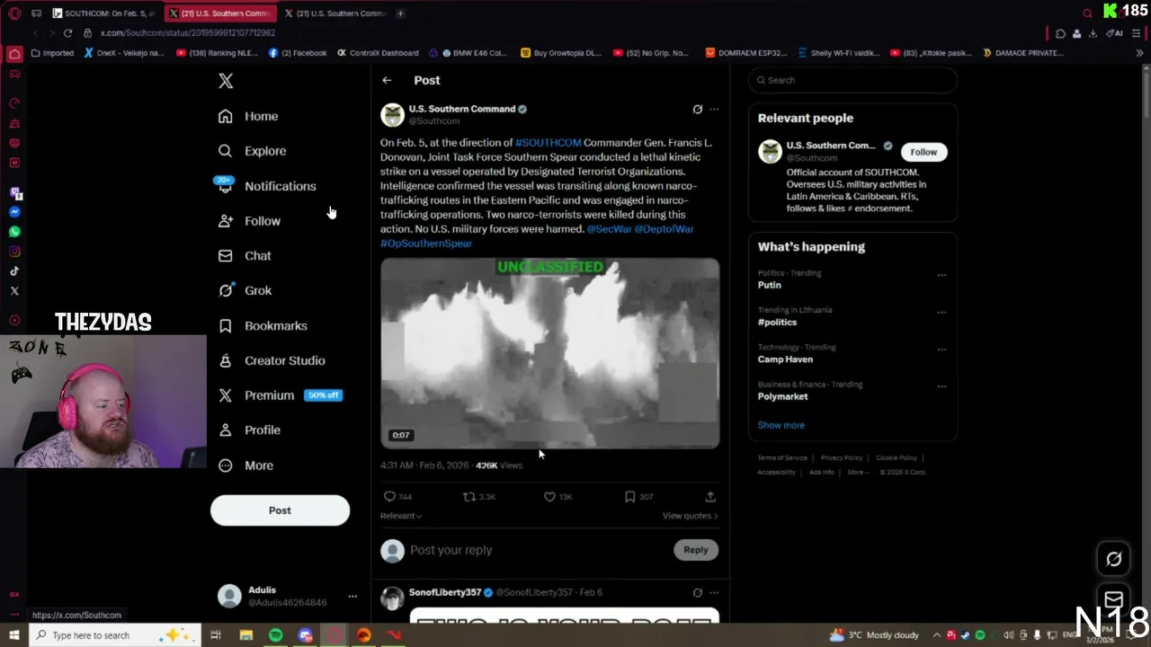Viewport: 1151px width, 647px height.
Task: Switch to the SOUTHCOM: On Feb. 5 tab
Action: 104,13
